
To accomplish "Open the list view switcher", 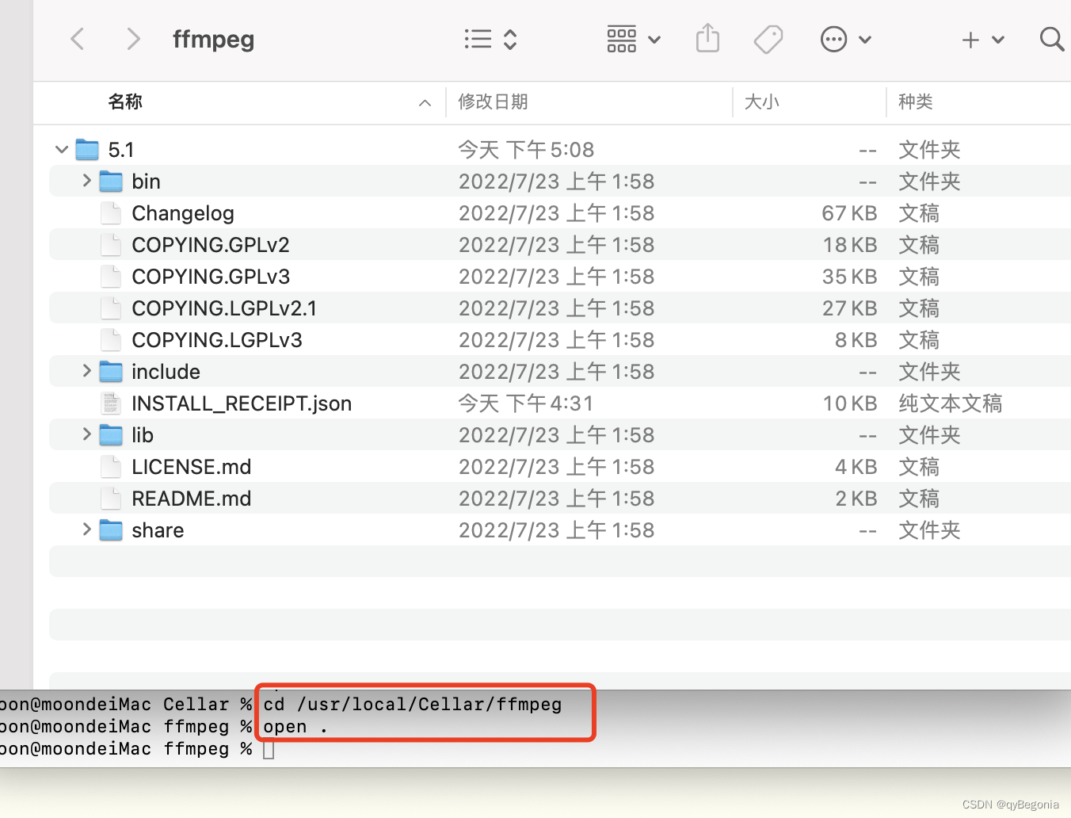I will 490,39.
